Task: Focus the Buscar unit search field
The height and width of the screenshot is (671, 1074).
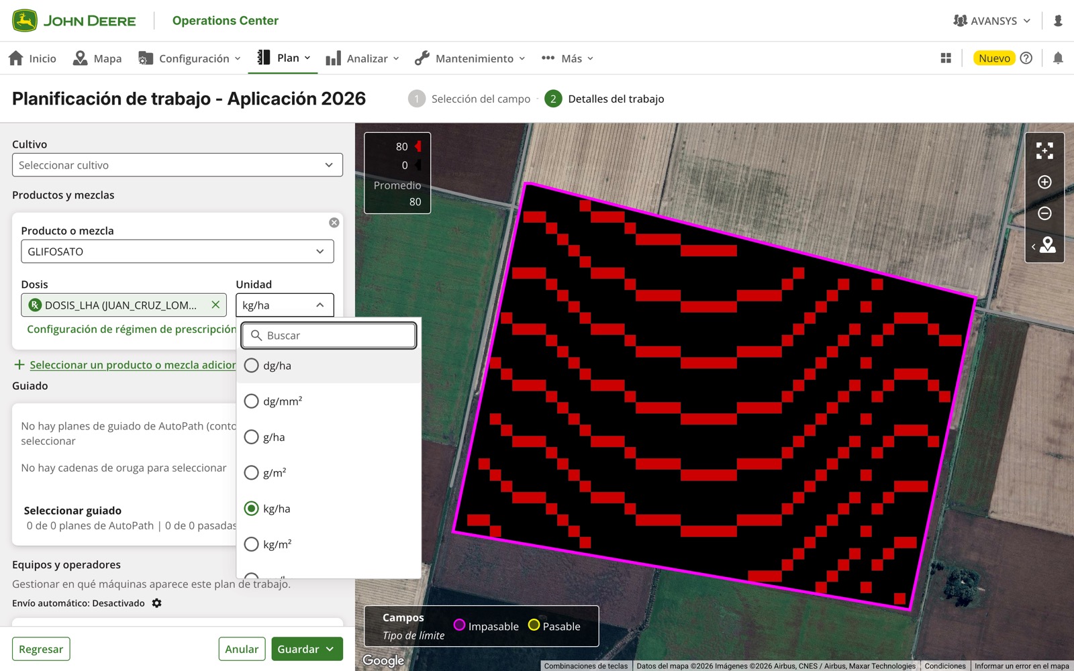Action: [x=329, y=335]
